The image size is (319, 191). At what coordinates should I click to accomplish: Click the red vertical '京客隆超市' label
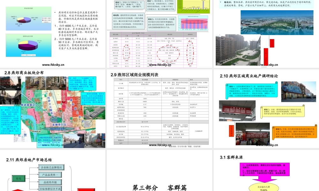(232, 131)
